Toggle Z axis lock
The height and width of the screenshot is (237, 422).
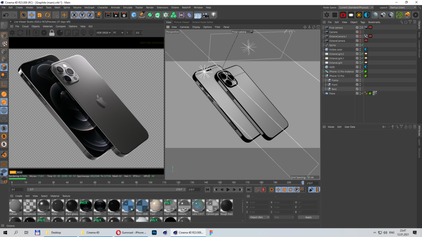coord(90,15)
